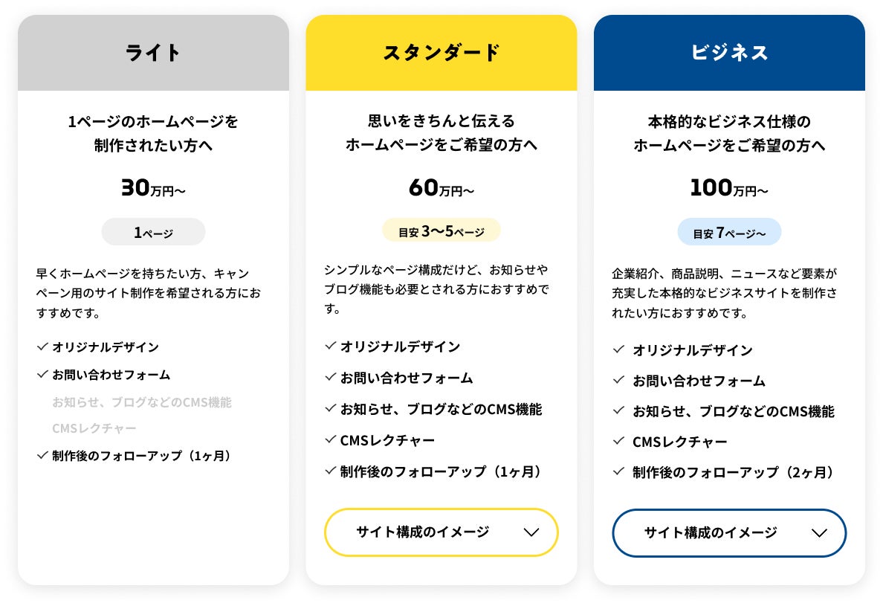Click checkmark beside ビジネス フォローアップ（2ヶ月）
The width and height of the screenshot is (883, 606).
point(619,471)
